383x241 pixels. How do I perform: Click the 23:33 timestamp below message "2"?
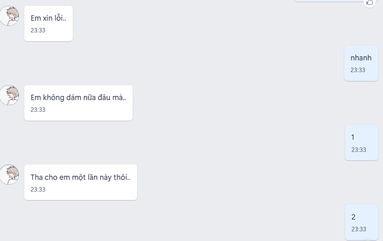359,229
